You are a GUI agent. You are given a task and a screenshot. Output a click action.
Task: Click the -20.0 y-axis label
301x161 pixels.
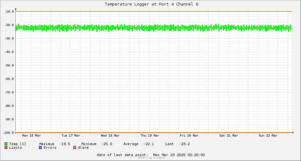9,25
